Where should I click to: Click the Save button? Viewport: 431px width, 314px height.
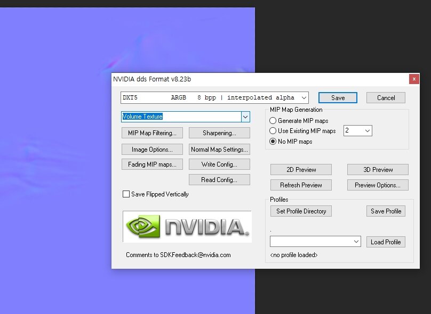338,97
